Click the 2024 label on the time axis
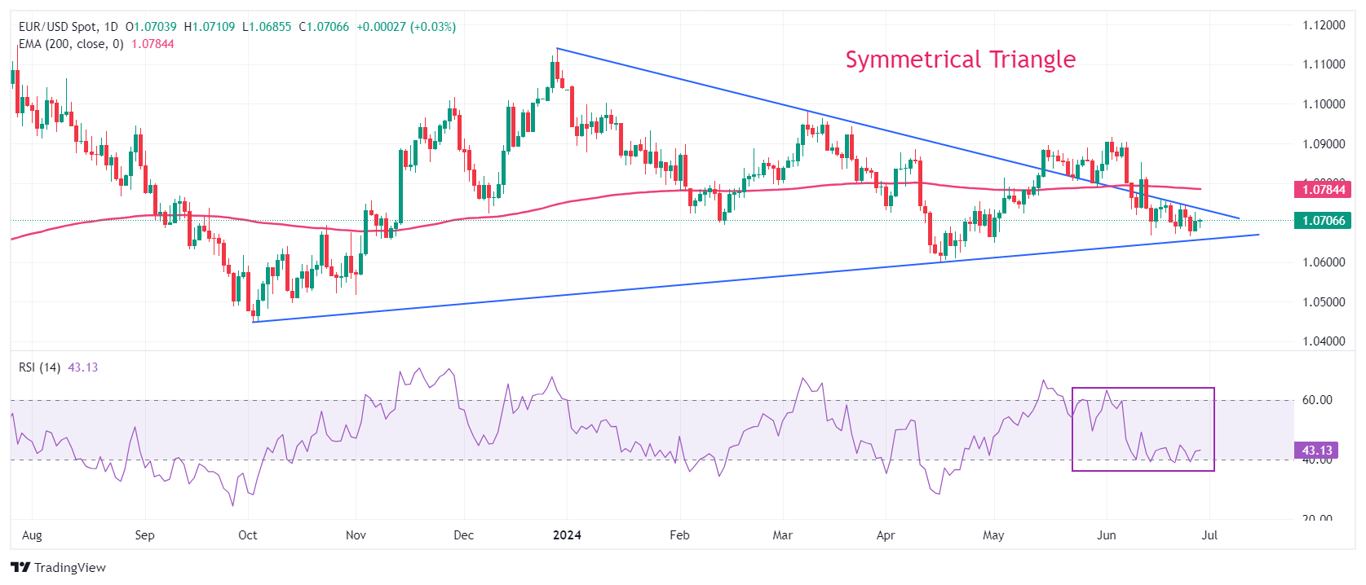Viewport: 1366px width, 585px height. point(567,535)
